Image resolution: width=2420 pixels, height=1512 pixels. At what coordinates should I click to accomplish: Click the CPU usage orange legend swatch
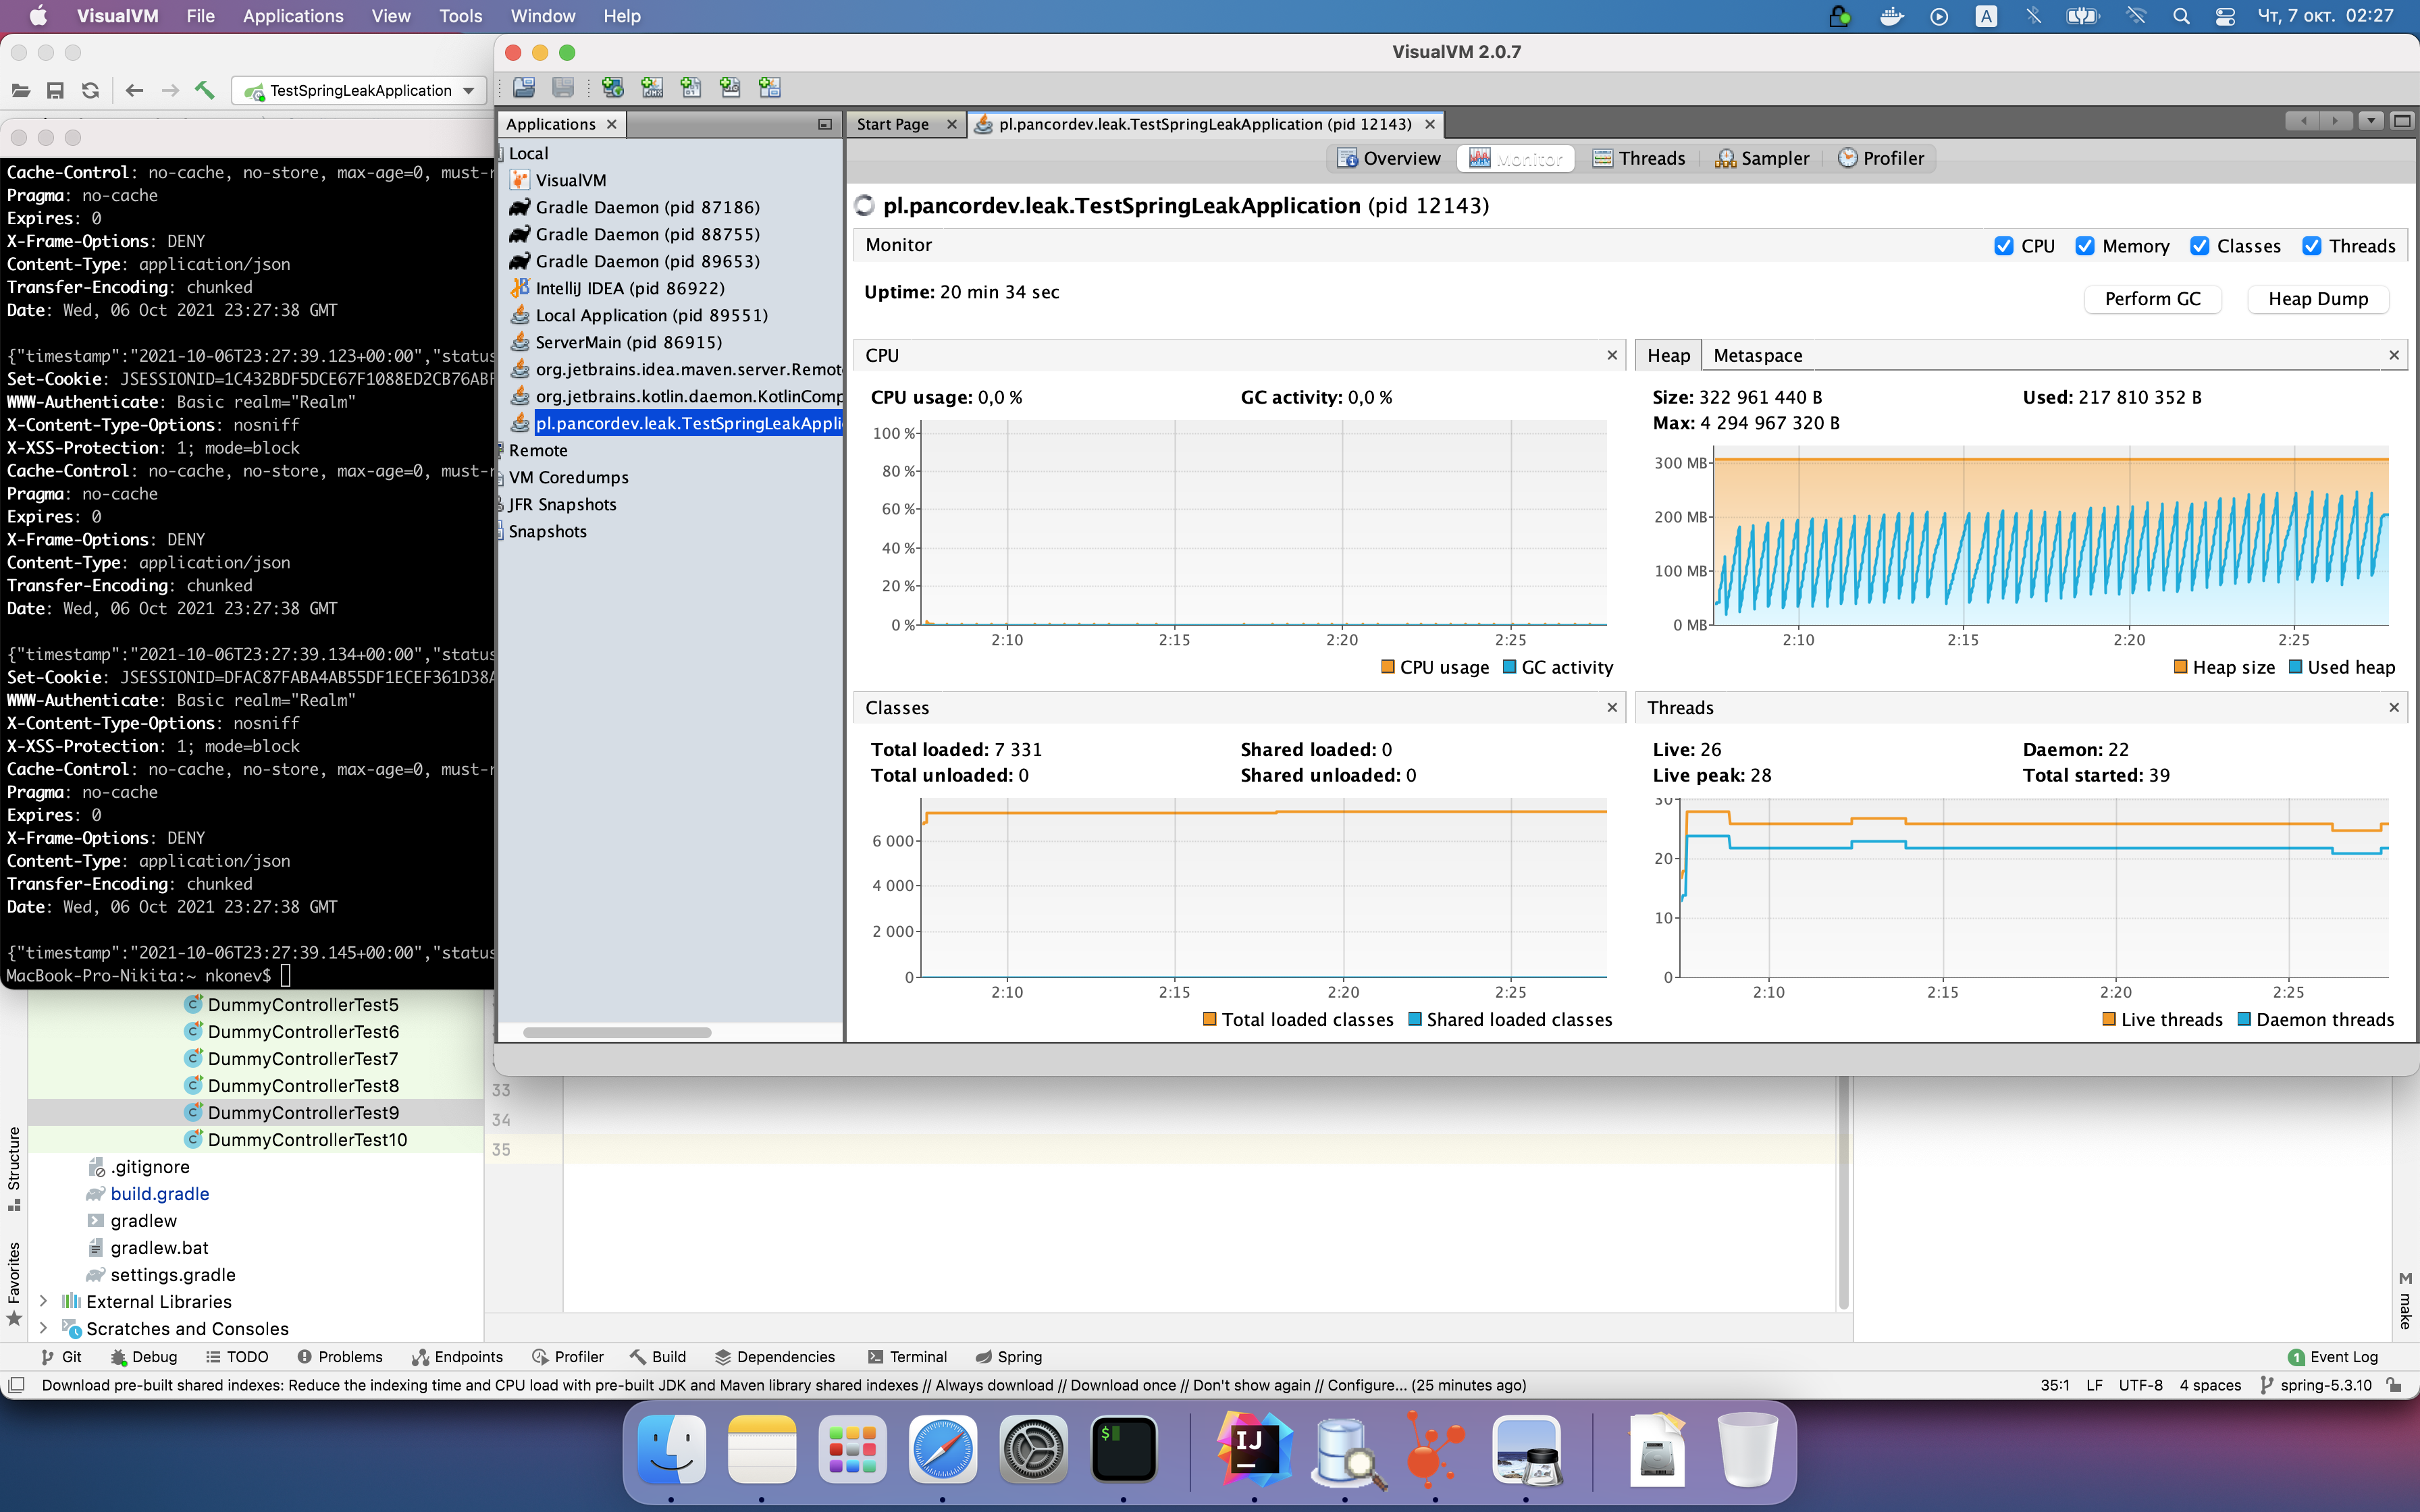coord(1388,666)
